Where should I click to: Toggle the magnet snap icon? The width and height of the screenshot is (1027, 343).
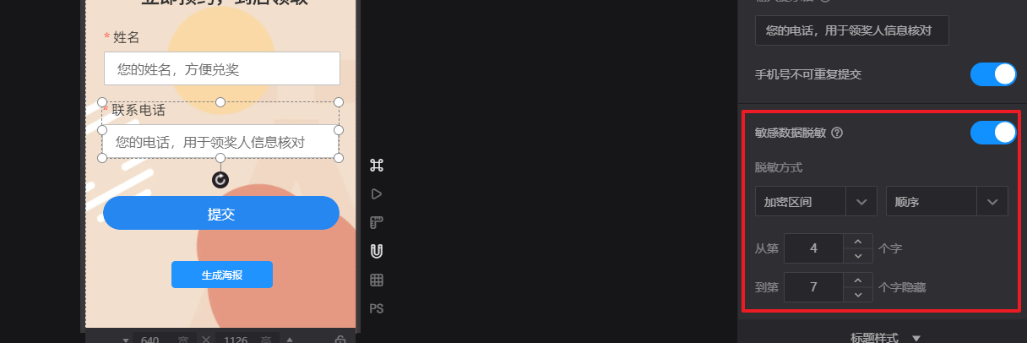click(x=377, y=251)
